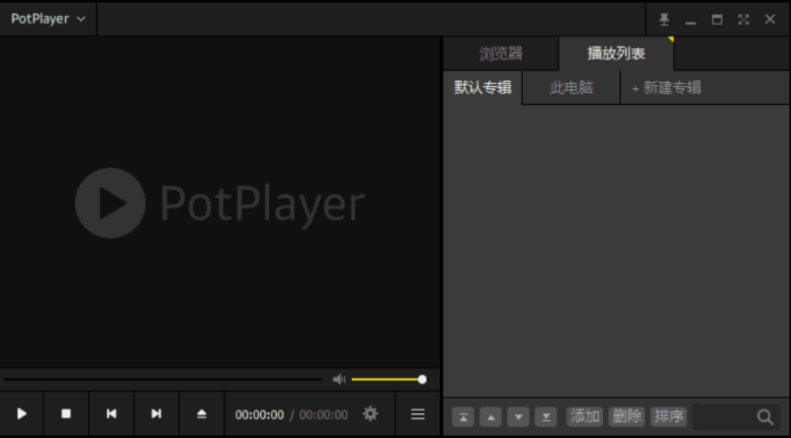791x438 pixels.
Task: Open the settings gear icon
Action: (x=370, y=414)
